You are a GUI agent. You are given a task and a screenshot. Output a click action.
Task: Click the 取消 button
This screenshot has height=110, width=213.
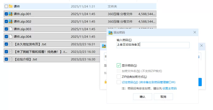point(163,97)
